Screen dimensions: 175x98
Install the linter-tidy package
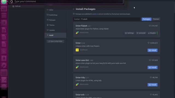point(153,85)
